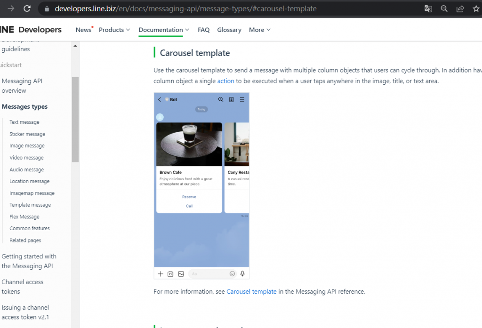Click the picture gallery icon in chat bar
Viewport: 482px width, 328px height.
[181, 274]
